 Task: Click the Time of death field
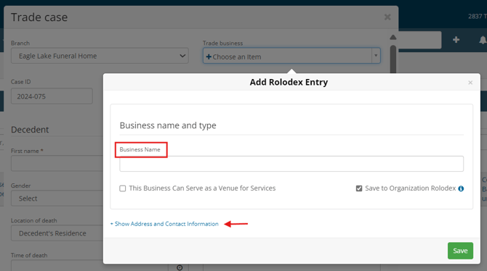tap(89, 265)
